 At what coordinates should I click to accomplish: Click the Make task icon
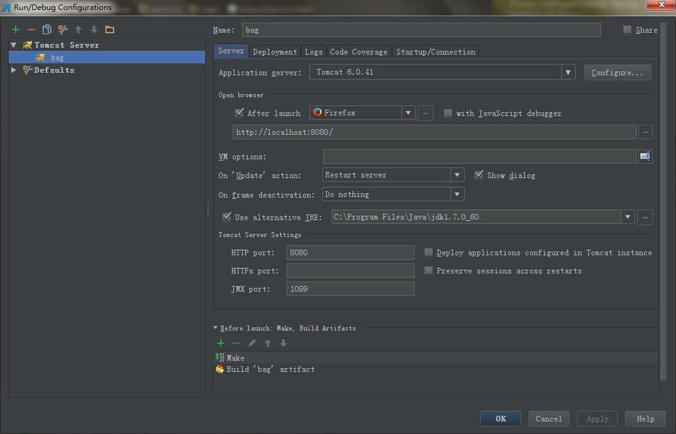click(x=220, y=357)
